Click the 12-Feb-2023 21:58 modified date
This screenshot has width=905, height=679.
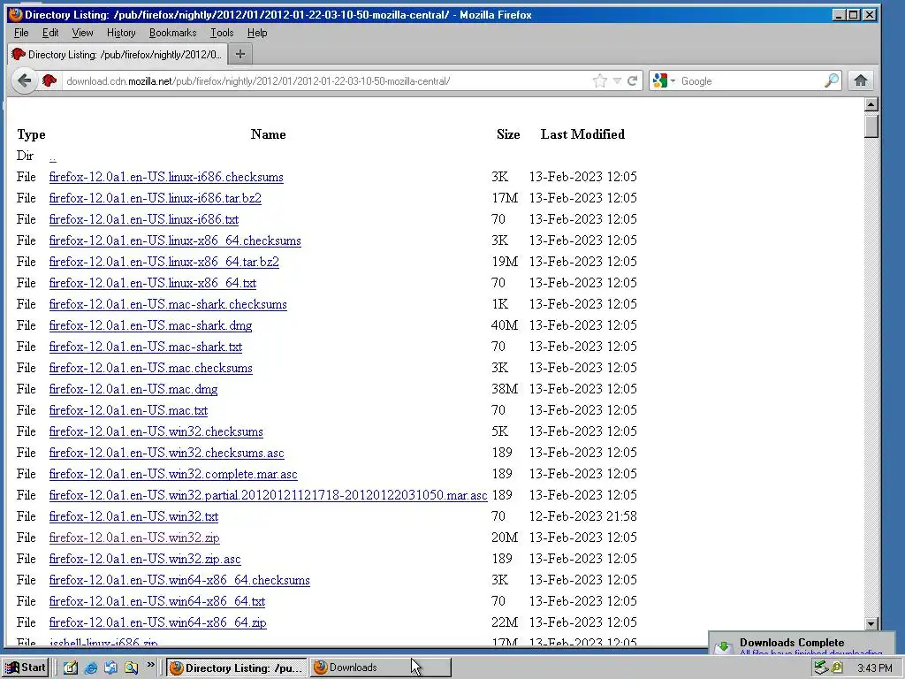pos(583,516)
